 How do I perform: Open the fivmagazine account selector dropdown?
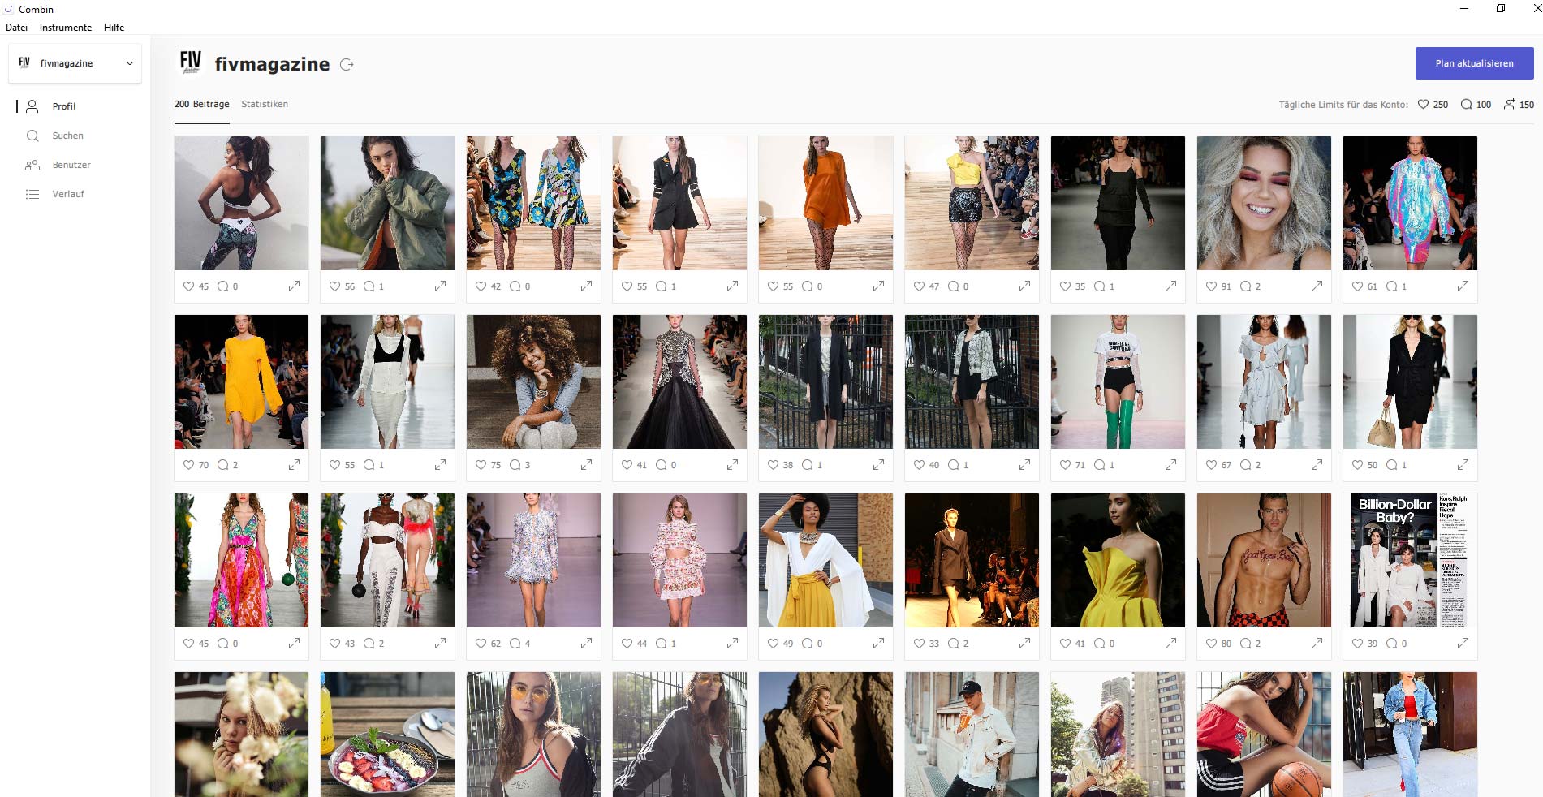(x=75, y=63)
